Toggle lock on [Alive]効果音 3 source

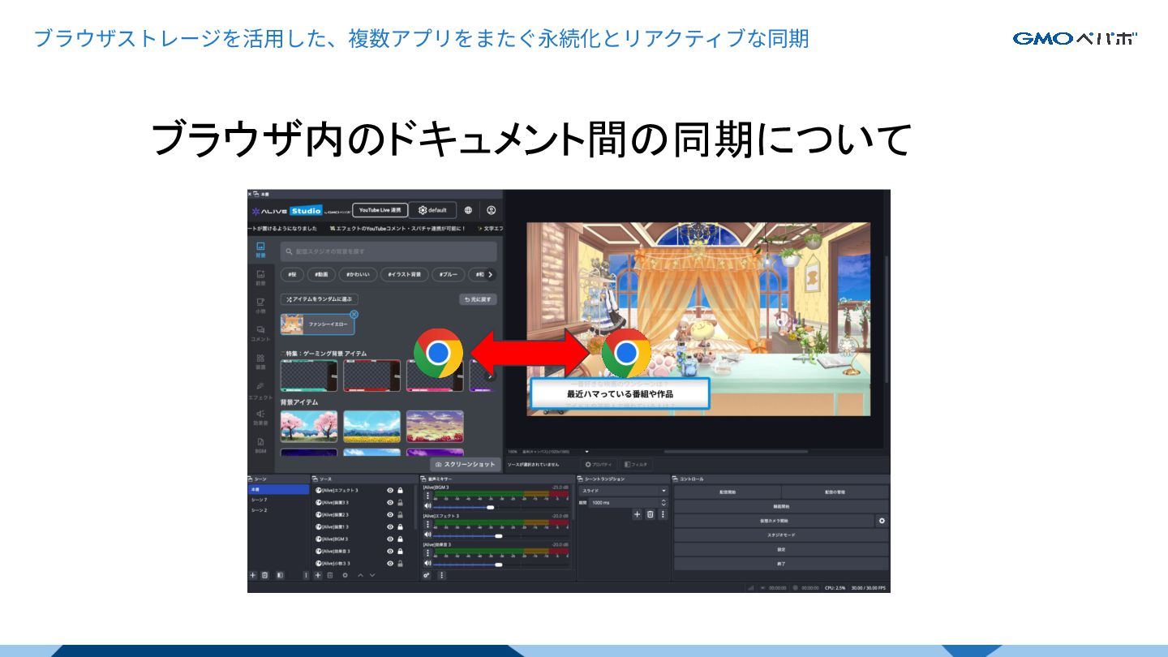400,551
